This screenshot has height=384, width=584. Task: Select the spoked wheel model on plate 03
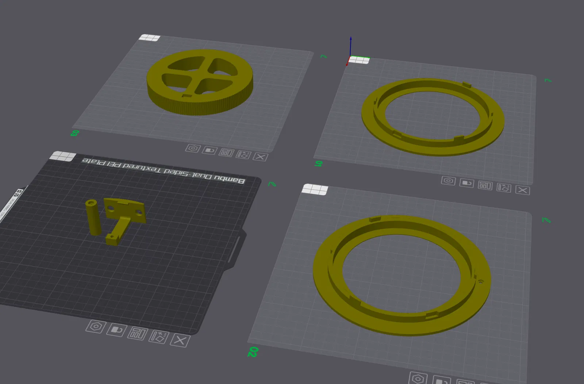point(200,82)
